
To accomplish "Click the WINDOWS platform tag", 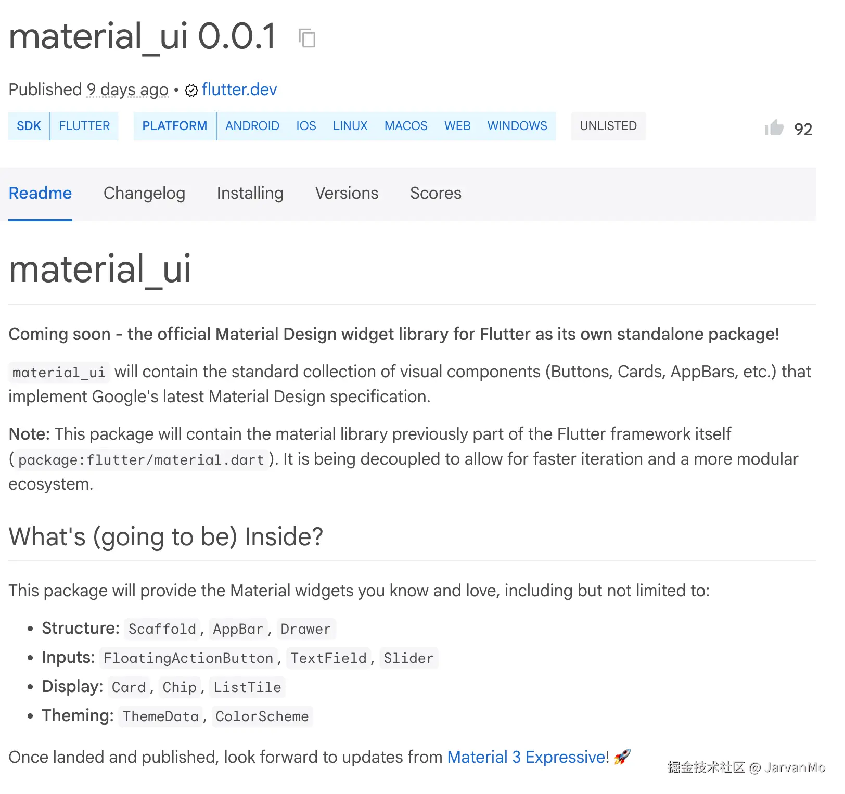I will 517,126.
